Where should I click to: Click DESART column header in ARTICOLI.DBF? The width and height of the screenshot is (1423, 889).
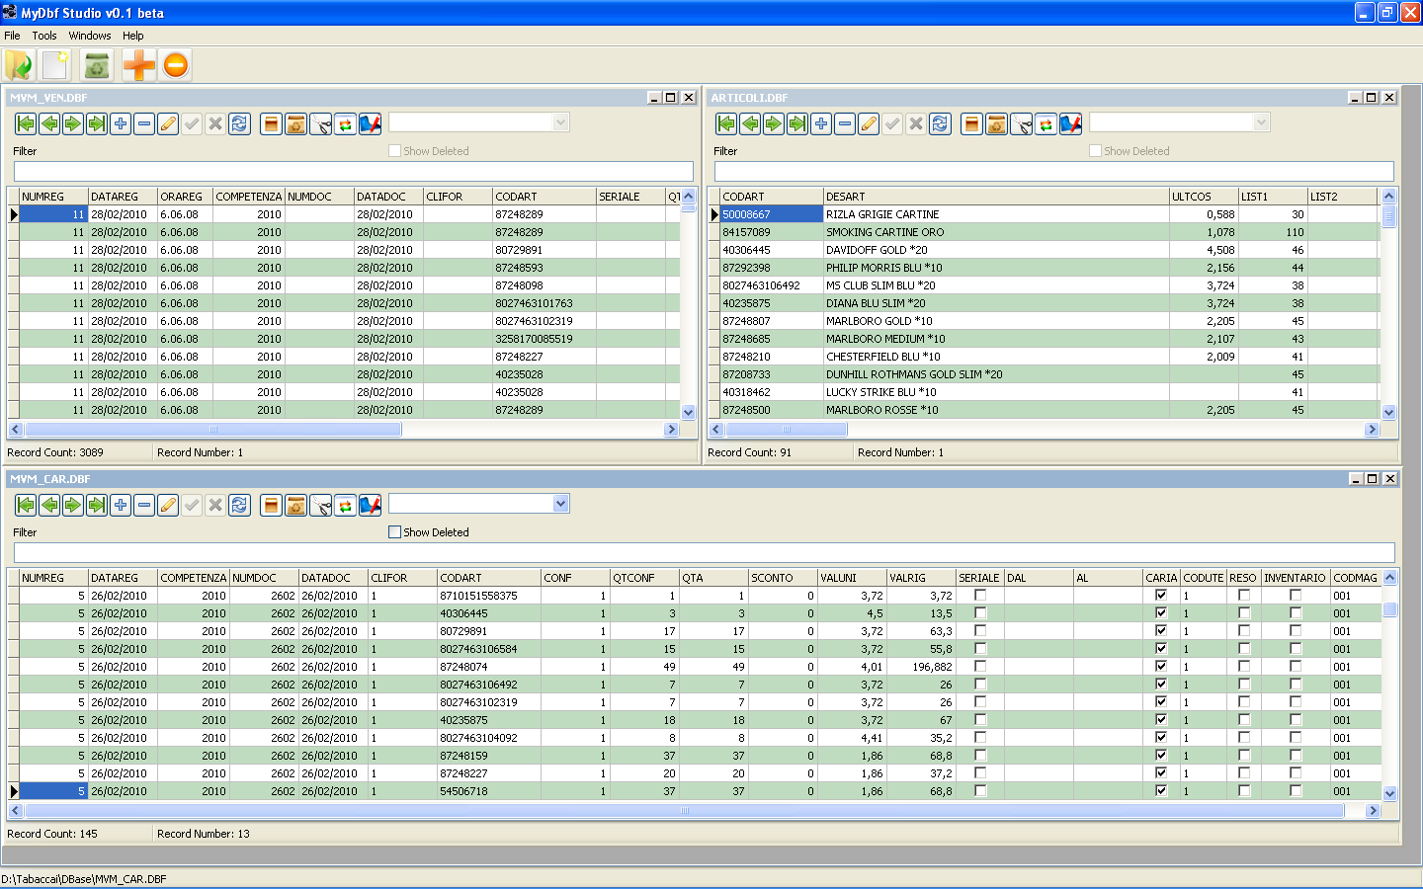pos(996,197)
